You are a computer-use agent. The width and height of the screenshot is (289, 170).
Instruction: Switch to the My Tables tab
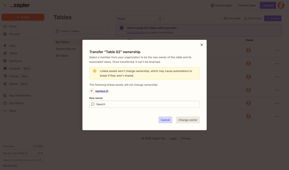[62, 42]
